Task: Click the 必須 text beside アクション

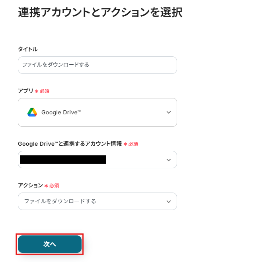Action: point(54,186)
